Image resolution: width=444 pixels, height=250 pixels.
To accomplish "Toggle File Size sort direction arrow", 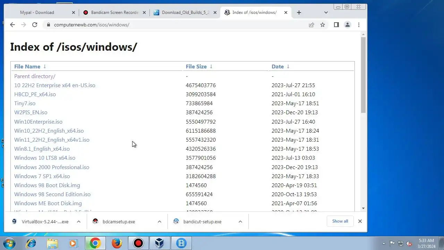I will 211,66.
